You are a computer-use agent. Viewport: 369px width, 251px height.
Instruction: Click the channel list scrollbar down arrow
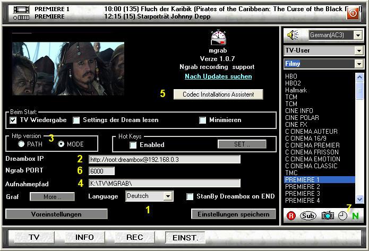tap(359, 199)
